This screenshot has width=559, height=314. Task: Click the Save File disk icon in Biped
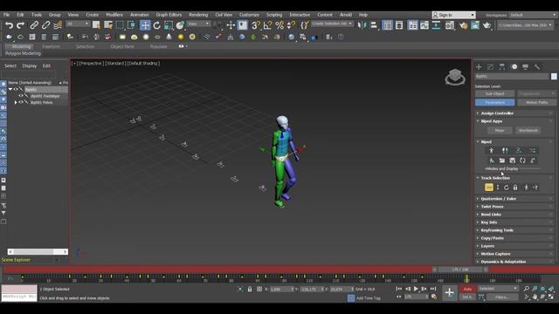[513, 160]
